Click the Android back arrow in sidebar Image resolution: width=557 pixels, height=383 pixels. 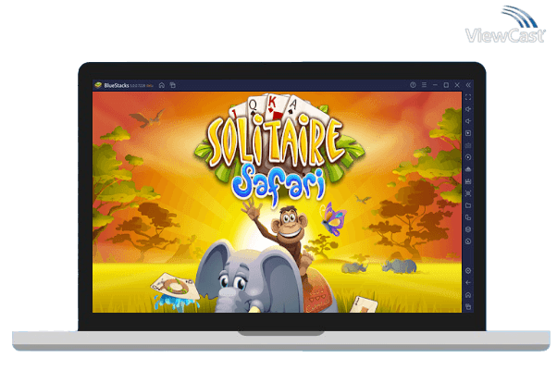coord(468,283)
